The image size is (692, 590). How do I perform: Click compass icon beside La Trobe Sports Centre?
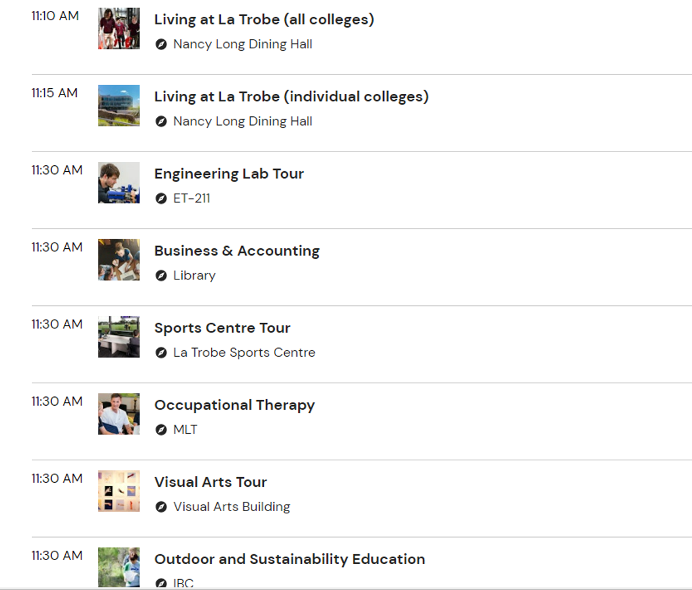click(x=161, y=353)
